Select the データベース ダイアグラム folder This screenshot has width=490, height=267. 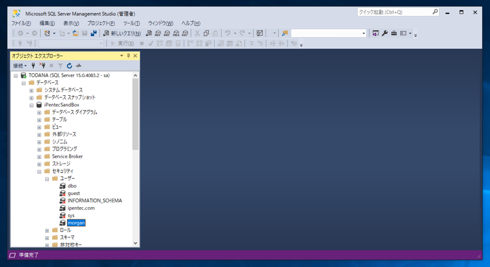click(75, 112)
